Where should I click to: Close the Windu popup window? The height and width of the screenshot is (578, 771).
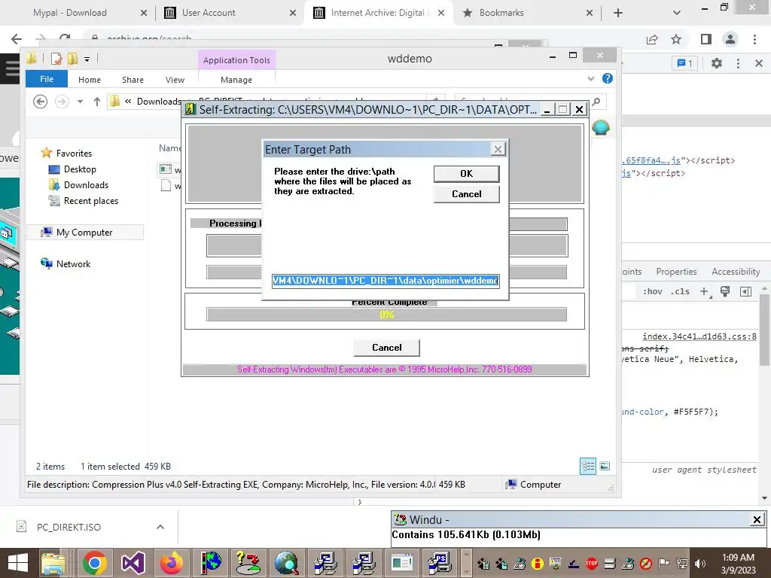pos(757,519)
